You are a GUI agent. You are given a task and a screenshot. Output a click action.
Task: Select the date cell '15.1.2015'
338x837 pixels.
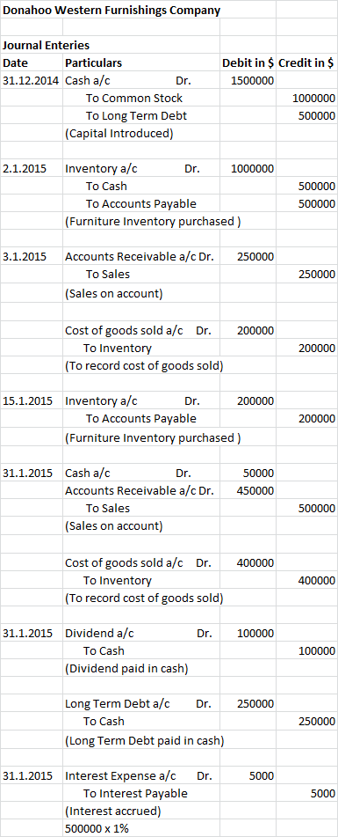[28, 401]
